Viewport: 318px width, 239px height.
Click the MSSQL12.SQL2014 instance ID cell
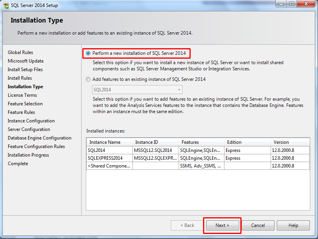point(156,150)
